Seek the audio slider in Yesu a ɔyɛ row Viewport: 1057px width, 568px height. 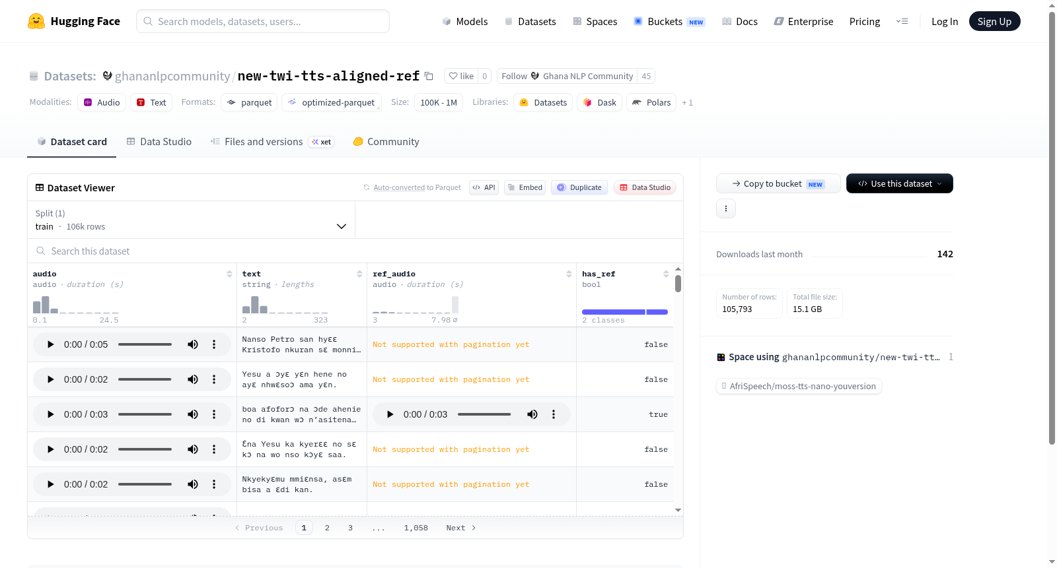coord(145,379)
